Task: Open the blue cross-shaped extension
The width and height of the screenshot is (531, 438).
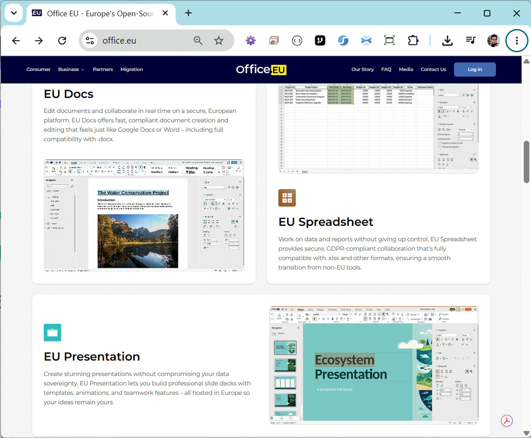Action: tap(366, 41)
